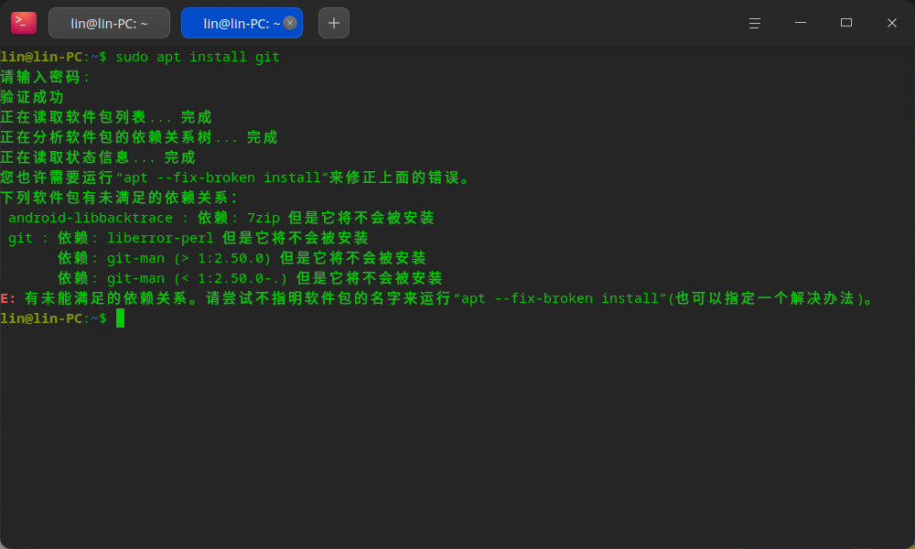
Task: Select the active blue lin@lin-PC tab
Action: [x=242, y=23]
